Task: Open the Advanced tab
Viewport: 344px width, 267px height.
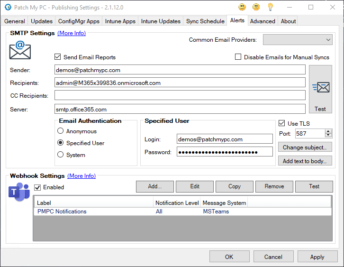Action: point(263,21)
